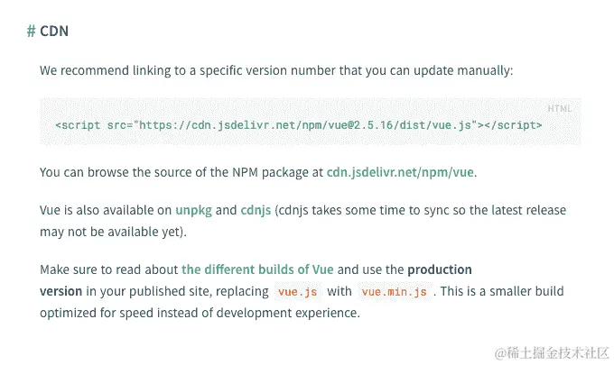614x365 pixels.
Task: Click the We recommend linking paragraph
Action: [x=276, y=70]
